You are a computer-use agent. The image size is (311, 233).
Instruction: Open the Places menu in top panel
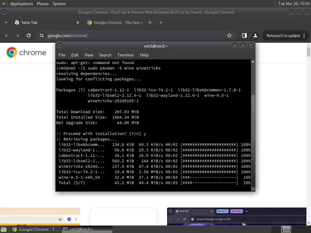tap(43, 4)
